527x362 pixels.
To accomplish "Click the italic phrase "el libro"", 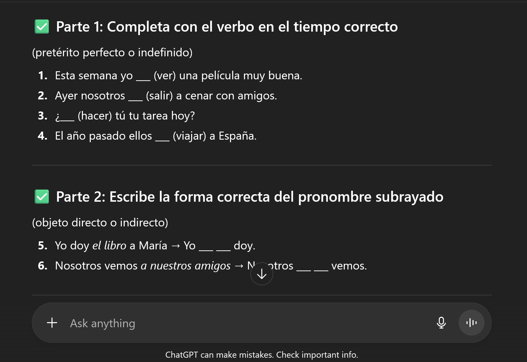I will pos(109,246).
